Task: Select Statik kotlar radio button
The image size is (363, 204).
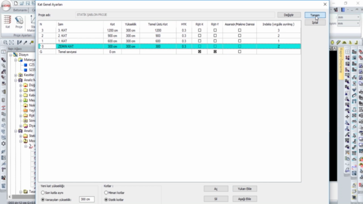Action: coord(106,199)
